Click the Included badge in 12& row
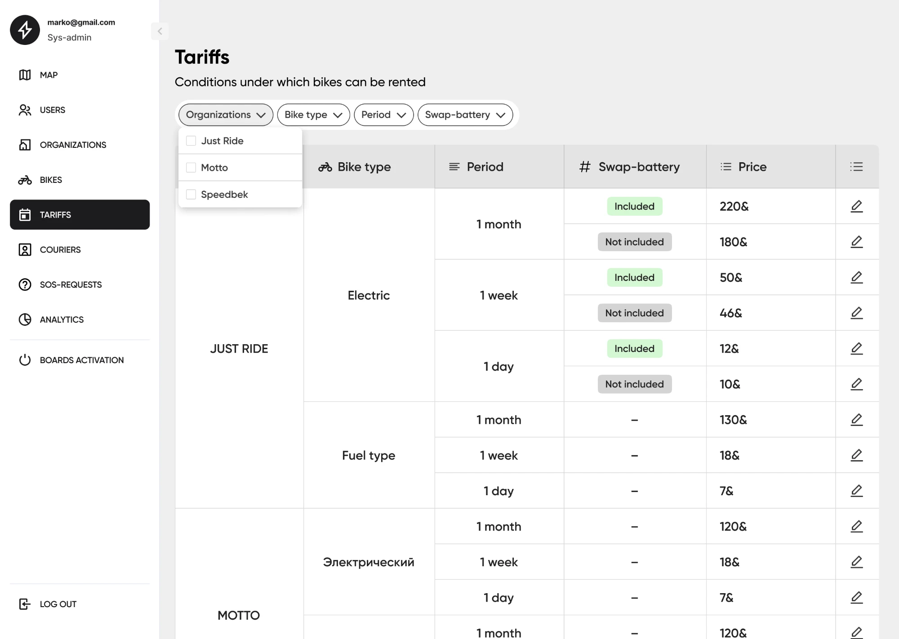This screenshot has width=899, height=639. click(x=634, y=349)
